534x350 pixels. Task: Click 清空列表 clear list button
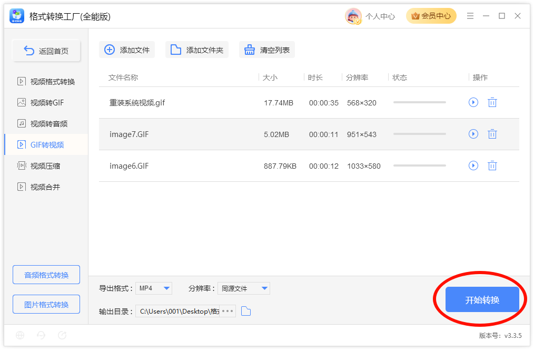(x=266, y=50)
